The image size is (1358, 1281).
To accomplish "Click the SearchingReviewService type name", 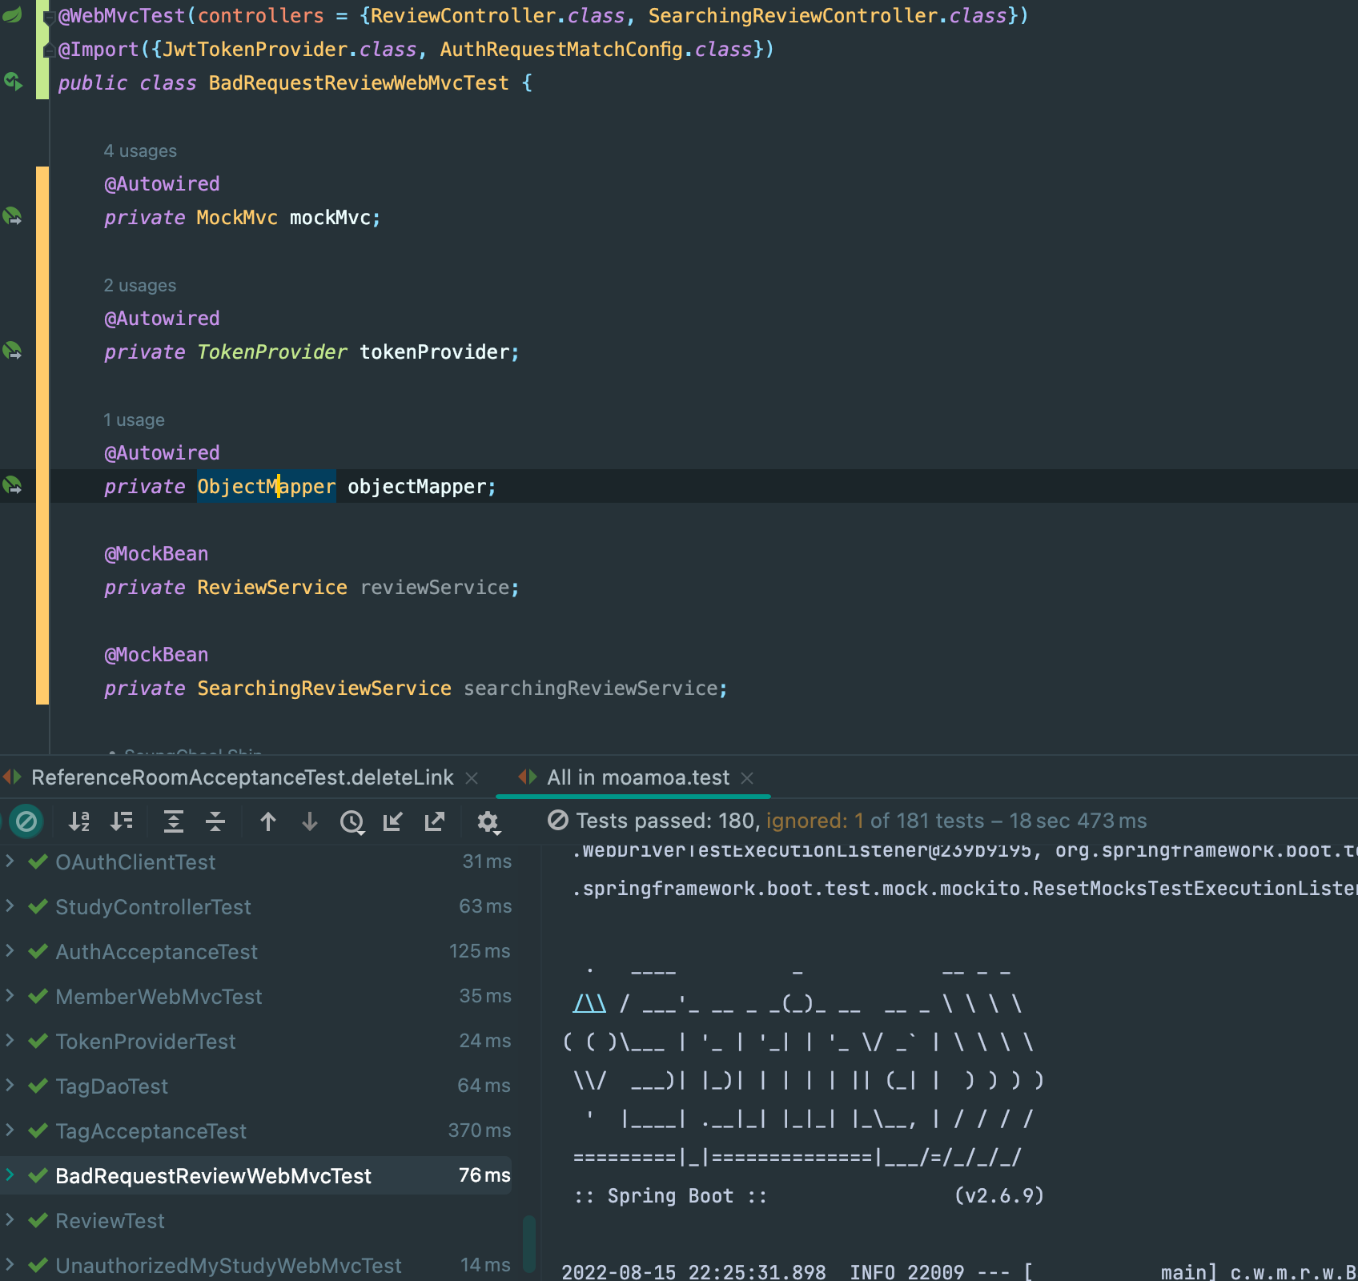I will tap(324, 688).
